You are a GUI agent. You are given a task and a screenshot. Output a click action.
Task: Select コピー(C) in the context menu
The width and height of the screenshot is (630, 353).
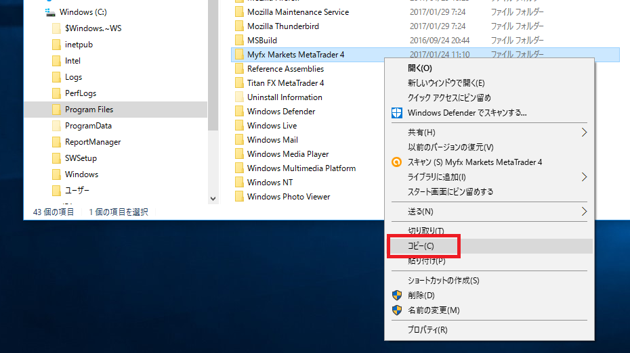(x=489, y=246)
